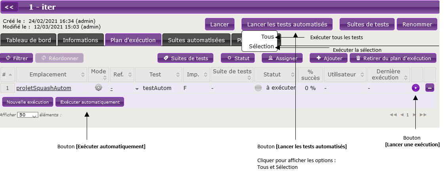Open the Afficher 50 elements dropdown
The image size is (447, 174).
click(x=27, y=115)
